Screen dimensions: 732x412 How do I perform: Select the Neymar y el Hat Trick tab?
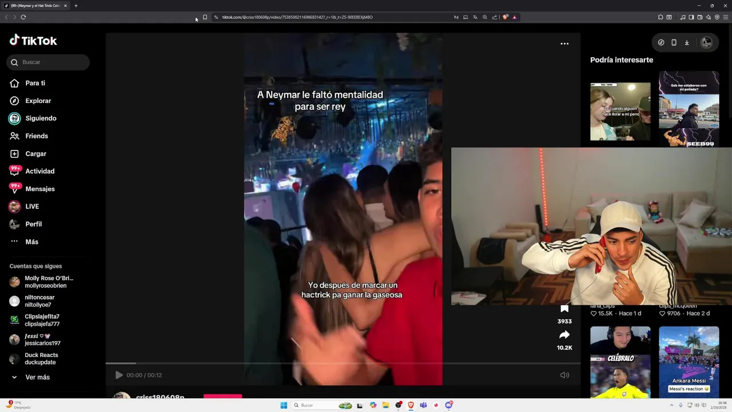pyautogui.click(x=35, y=6)
